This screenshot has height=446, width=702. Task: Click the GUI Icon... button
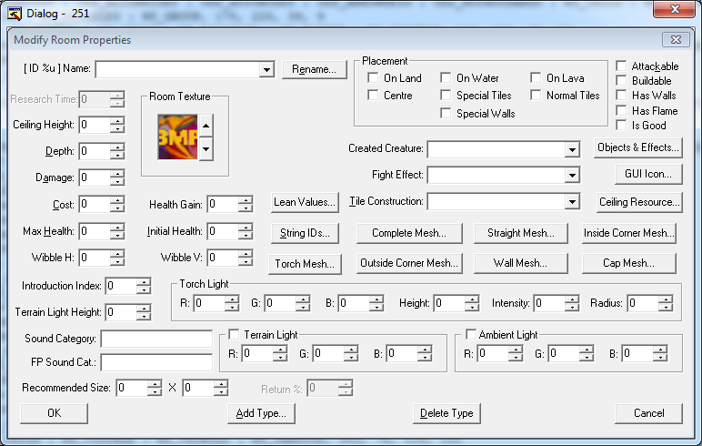[648, 175]
